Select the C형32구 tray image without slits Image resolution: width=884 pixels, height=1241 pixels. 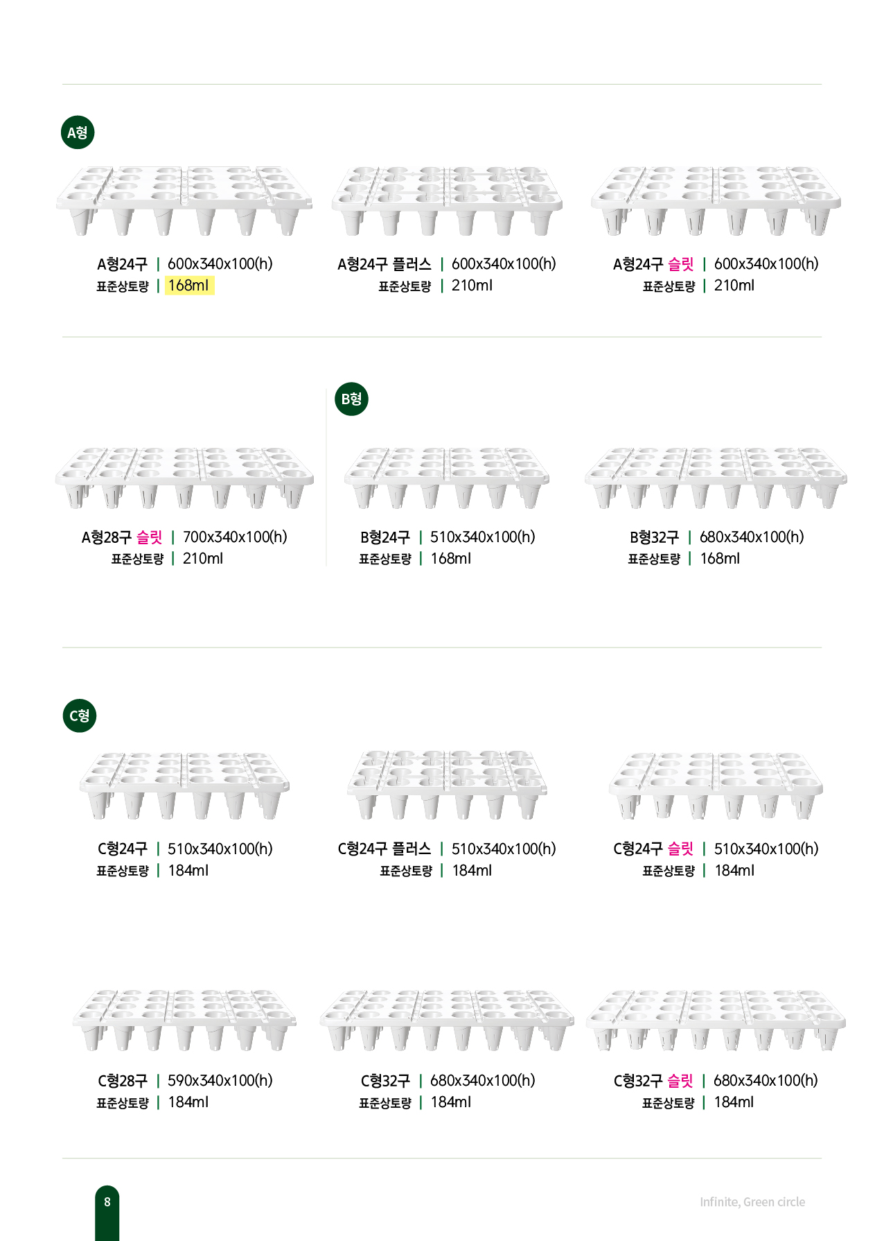(x=447, y=1018)
